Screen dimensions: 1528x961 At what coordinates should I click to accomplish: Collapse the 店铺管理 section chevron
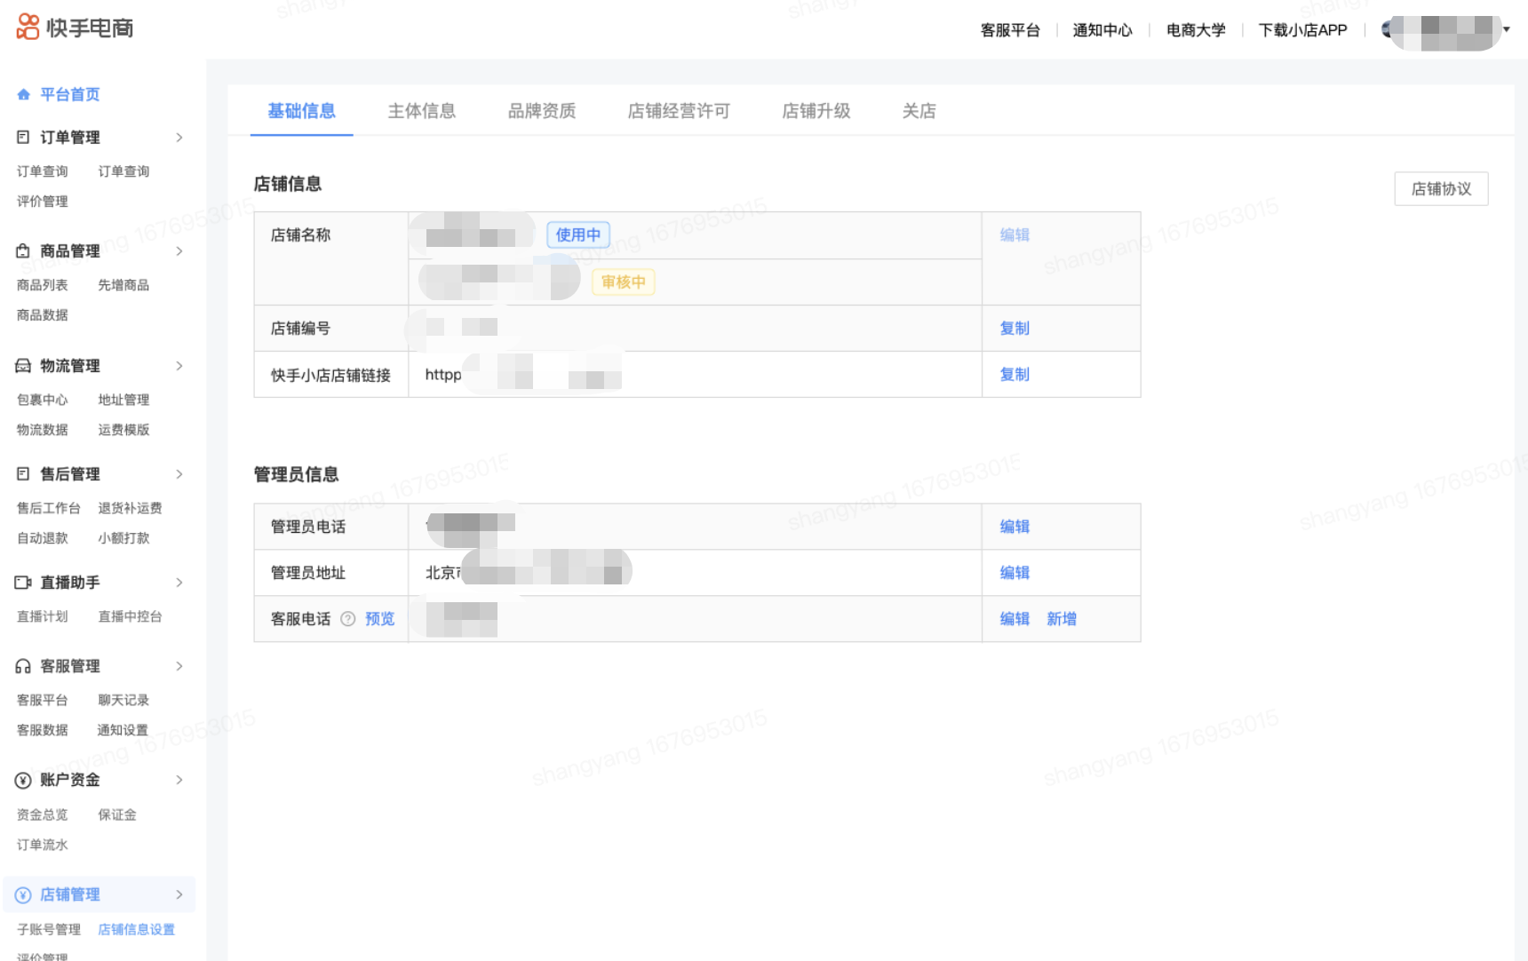(x=179, y=894)
